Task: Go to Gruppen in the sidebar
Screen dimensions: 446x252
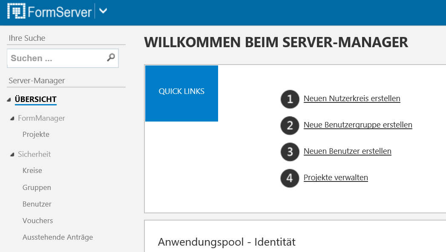Action: pyautogui.click(x=37, y=187)
